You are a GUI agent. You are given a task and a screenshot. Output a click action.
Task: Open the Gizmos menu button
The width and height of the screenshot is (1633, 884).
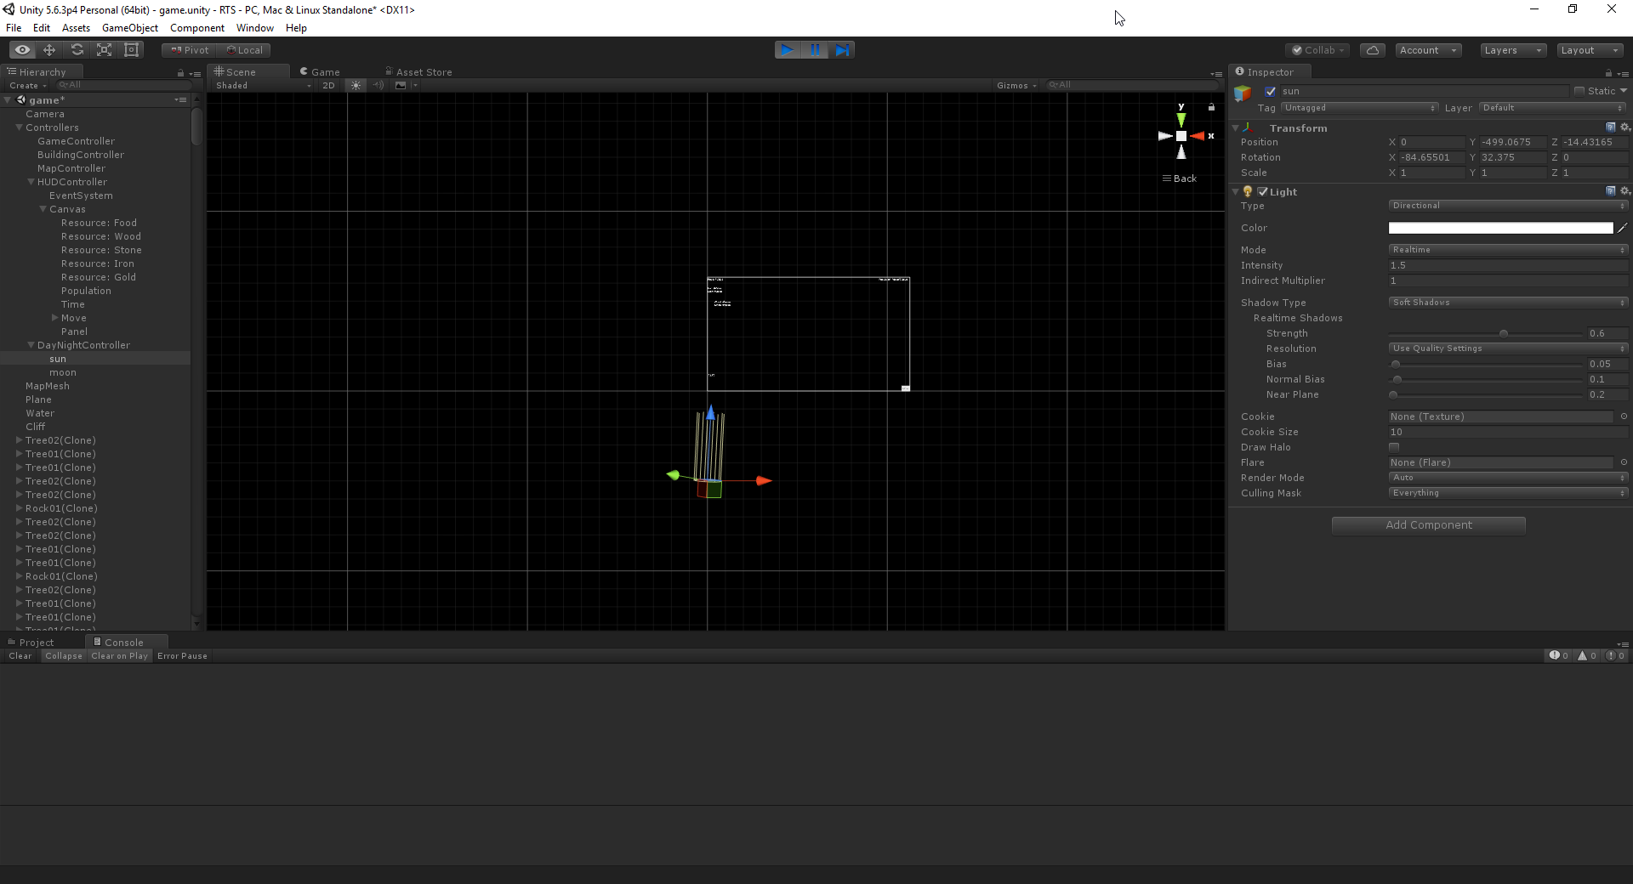pyautogui.click(x=1016, y=85)
